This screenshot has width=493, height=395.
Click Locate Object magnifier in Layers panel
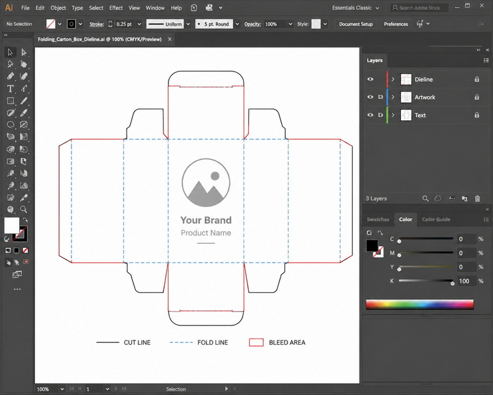click(425, 199)
